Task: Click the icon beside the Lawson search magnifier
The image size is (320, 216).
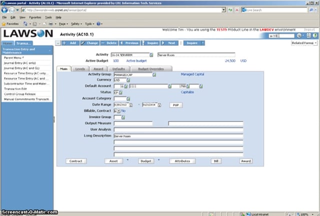Action: (308, 35)
